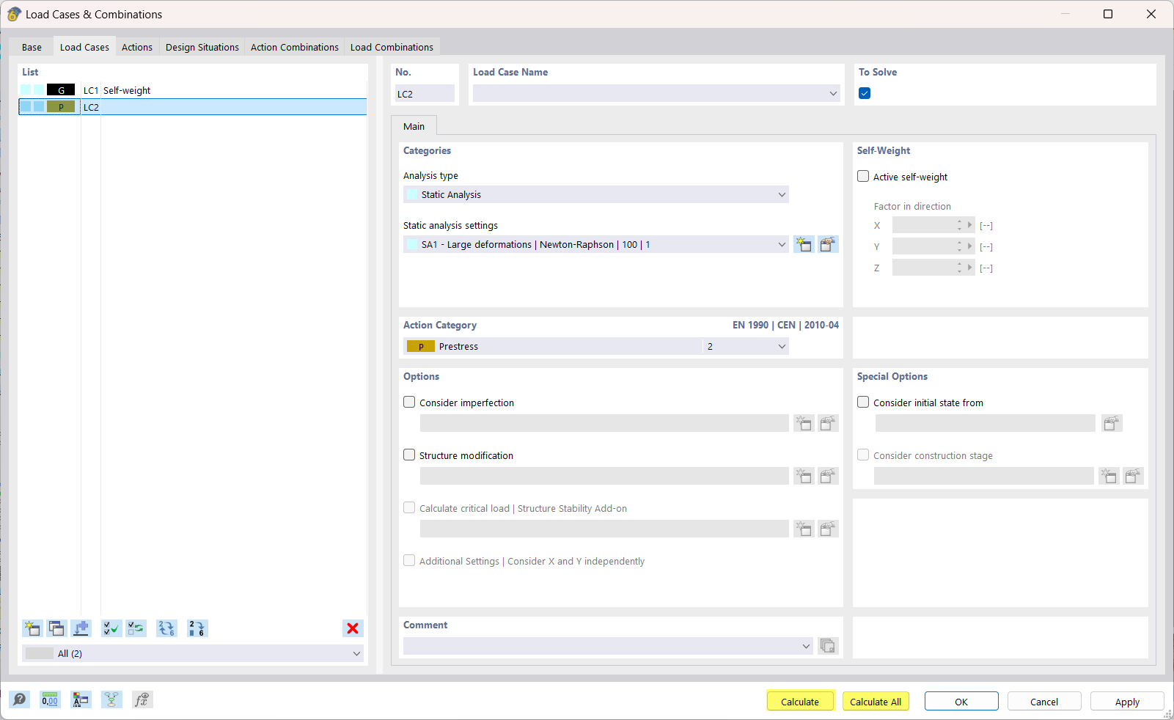Create a new load case

[x=32, y=628]
